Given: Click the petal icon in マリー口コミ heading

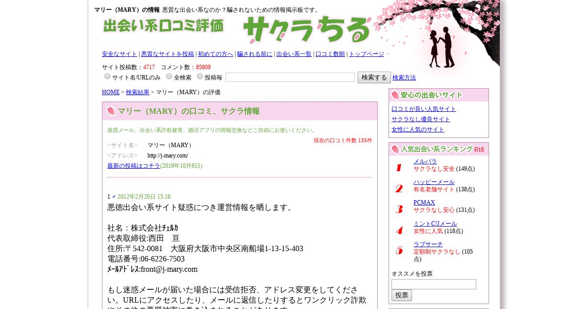Looking at the screenshot, I should (111, 111).
